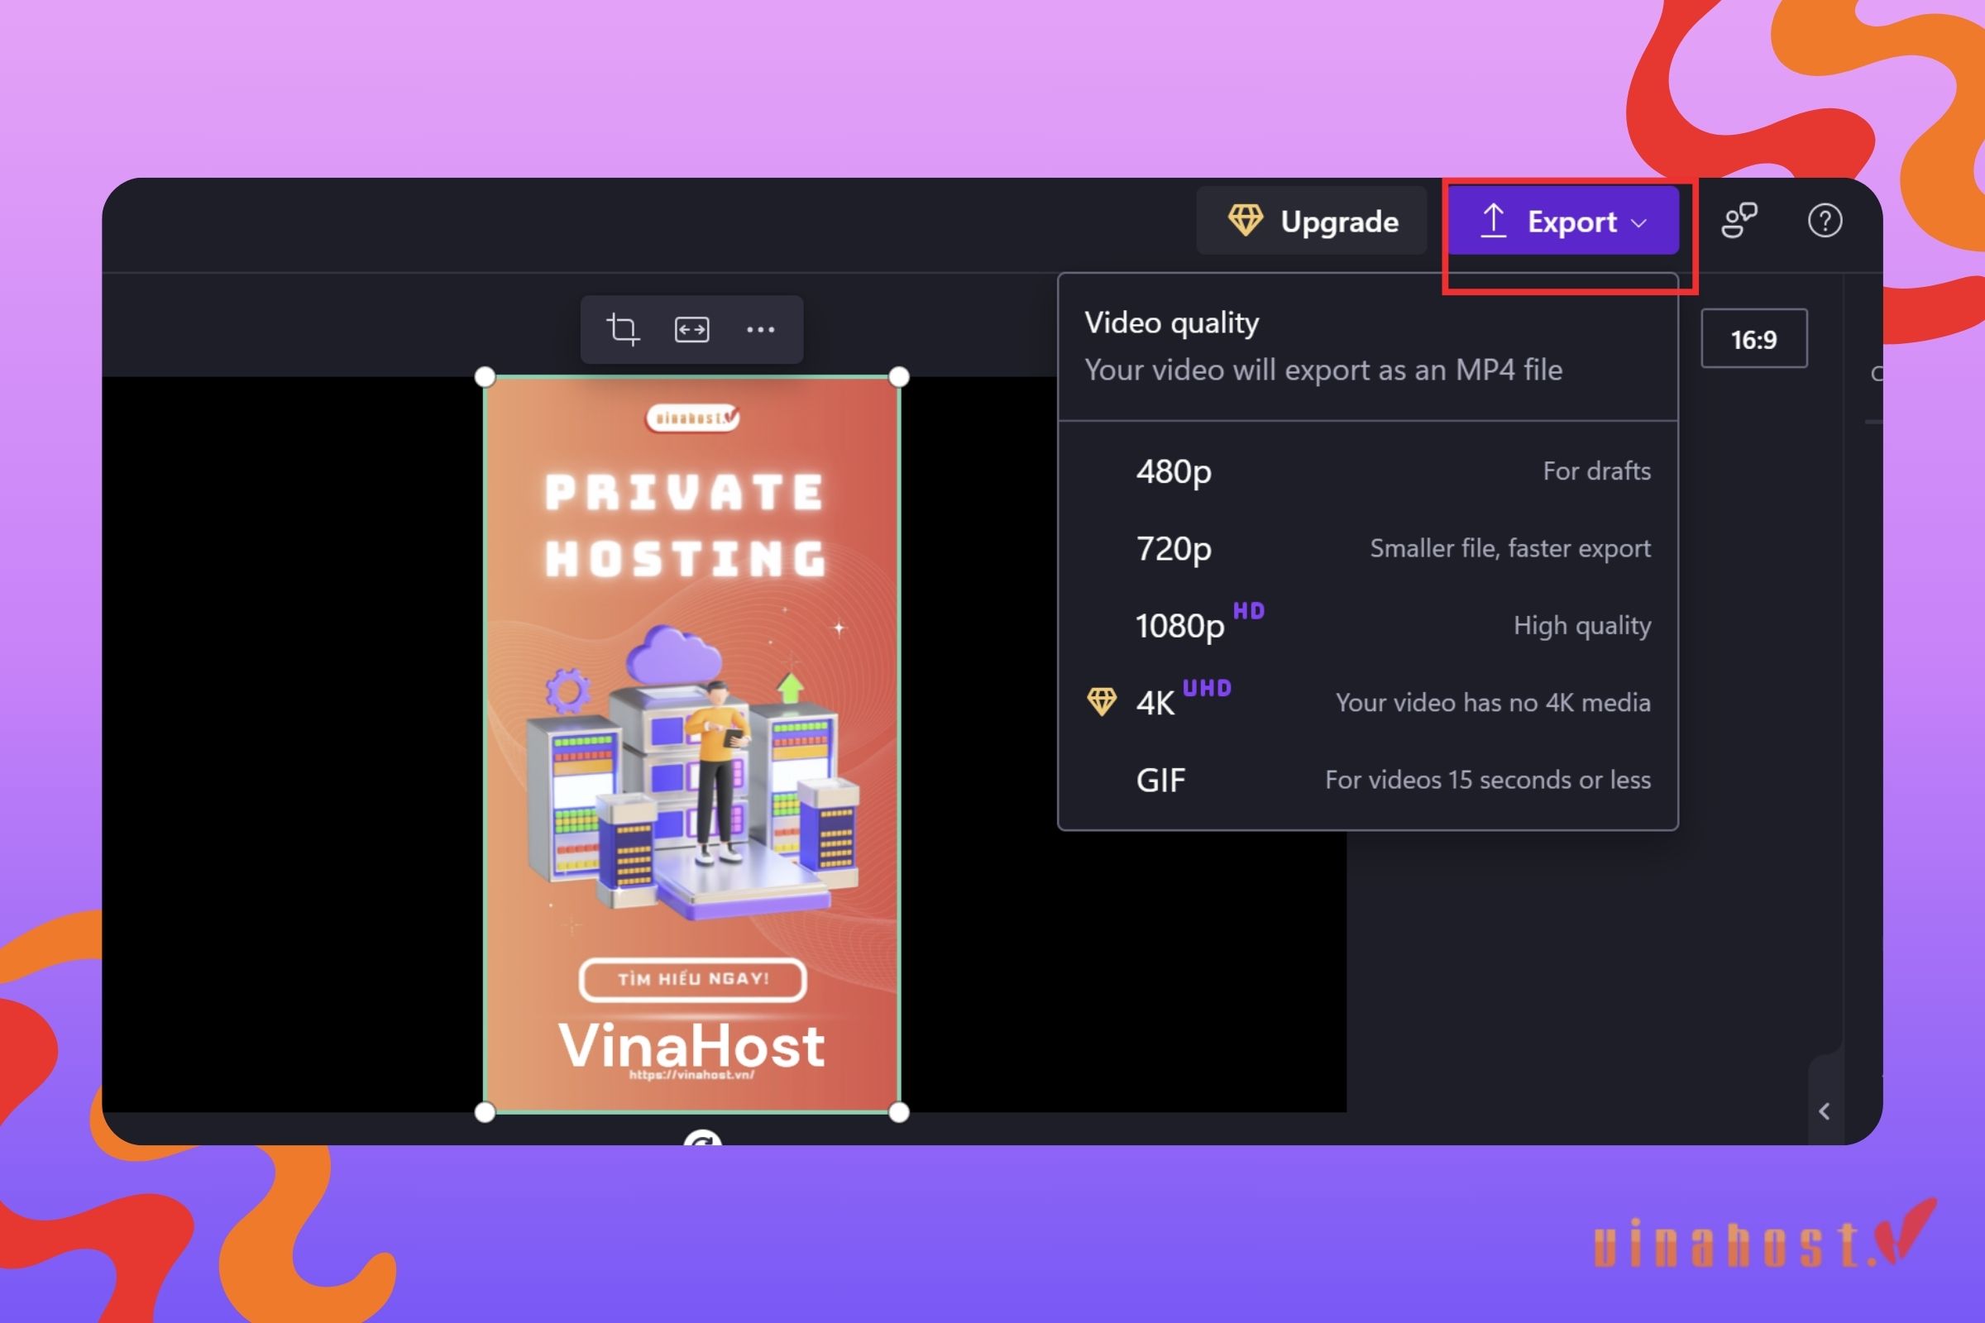Open the feedback chat icon
Viewport: 1985px width, 1323px height.
tap(1739, 221)
